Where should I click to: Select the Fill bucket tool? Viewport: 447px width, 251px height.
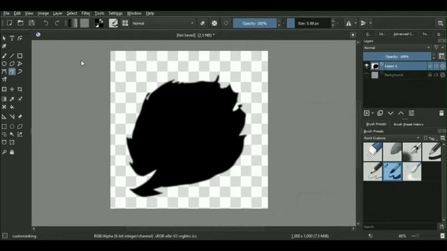[12, 107]
